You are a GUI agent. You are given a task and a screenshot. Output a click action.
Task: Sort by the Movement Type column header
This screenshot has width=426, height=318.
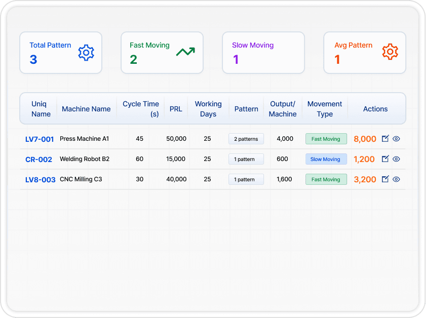[325, 109]
